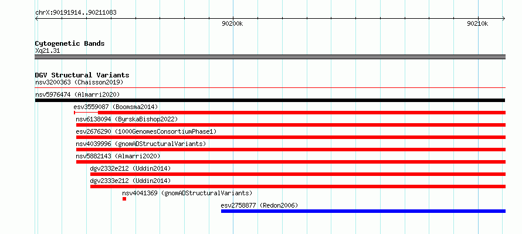This screenshot has height=234, width=522.
Task: Select the black nsv5976474 variant bar
Action: point(270,100)
